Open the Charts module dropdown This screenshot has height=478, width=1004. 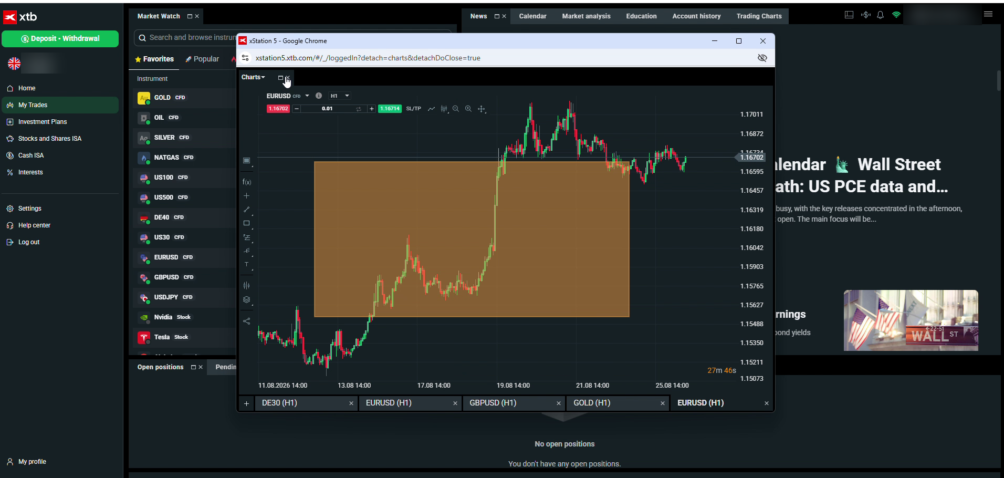tap(253, 77)
